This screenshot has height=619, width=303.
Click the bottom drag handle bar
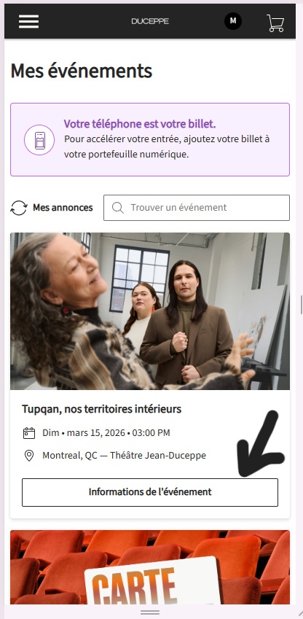pyautogui.click(x=150, y=612)
